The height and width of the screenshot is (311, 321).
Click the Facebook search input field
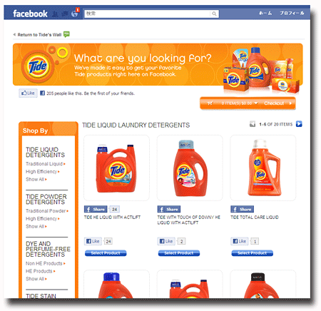point(148,14)
